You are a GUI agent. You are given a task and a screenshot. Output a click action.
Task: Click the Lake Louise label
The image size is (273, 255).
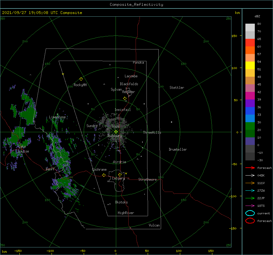click(x=23, y=149)
